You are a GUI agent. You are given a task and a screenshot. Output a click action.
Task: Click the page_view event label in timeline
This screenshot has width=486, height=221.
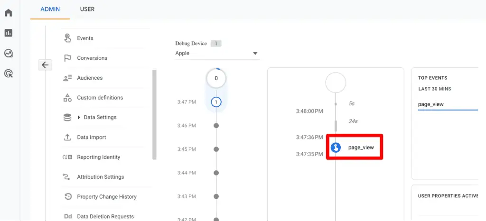coord(361,147)
